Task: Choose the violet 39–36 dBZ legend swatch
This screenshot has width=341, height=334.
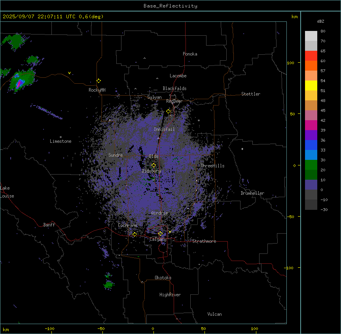Action: click(x=311, y=135)
